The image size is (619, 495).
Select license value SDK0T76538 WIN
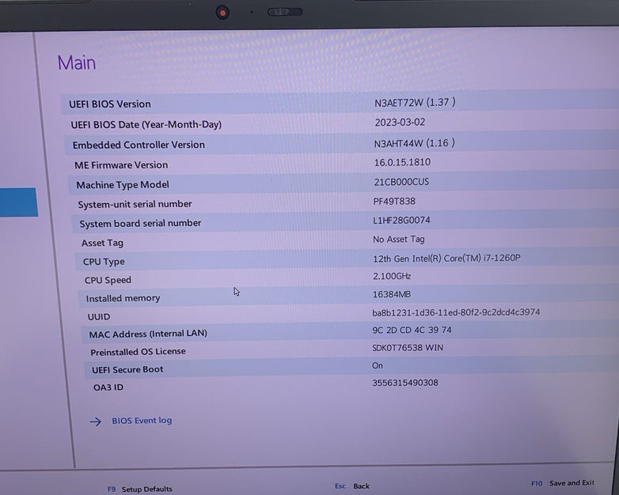tap(408, 348)
